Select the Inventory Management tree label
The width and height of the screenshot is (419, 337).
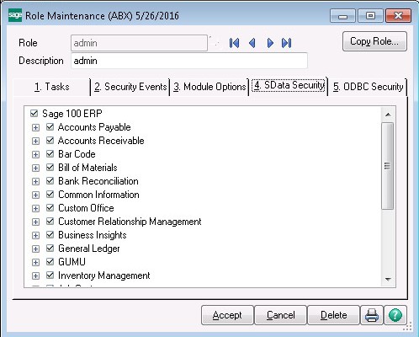(x=104, y=275)
